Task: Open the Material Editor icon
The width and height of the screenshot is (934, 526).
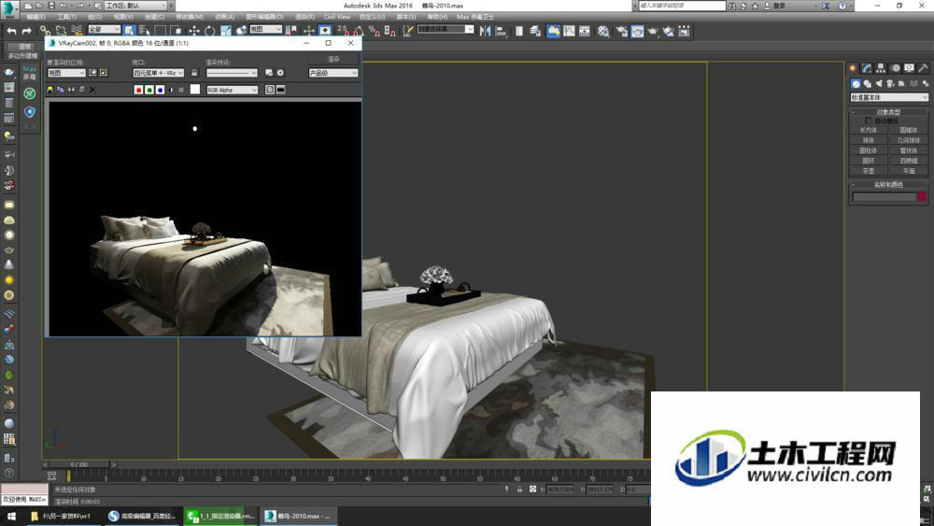Action: point(603,31)
